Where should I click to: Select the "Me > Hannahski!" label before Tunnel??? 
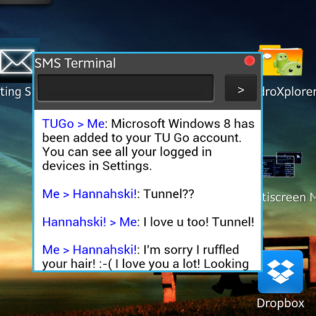(x=89, y=194)
